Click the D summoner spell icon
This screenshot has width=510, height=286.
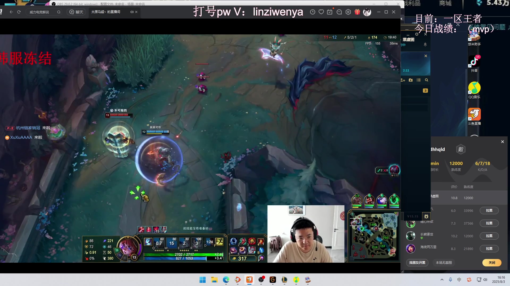[x=210, y=242]
